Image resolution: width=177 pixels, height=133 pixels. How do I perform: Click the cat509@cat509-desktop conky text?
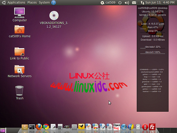tap(153, 8)
